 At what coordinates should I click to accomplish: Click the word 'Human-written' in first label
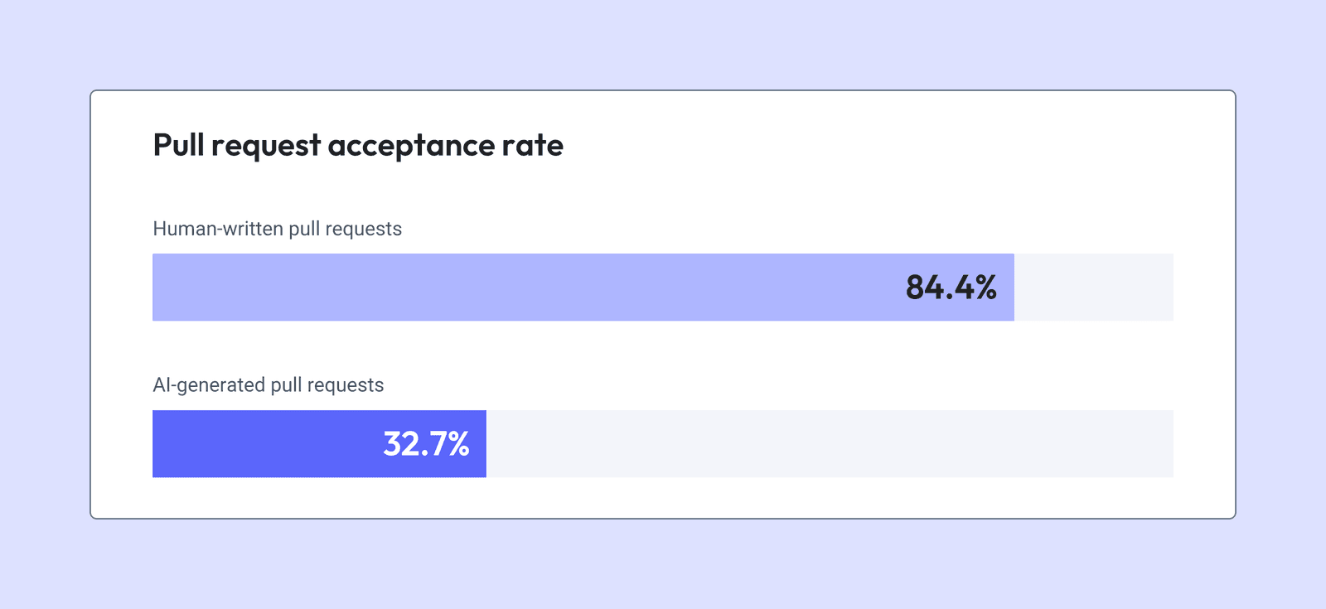(218, 229)
